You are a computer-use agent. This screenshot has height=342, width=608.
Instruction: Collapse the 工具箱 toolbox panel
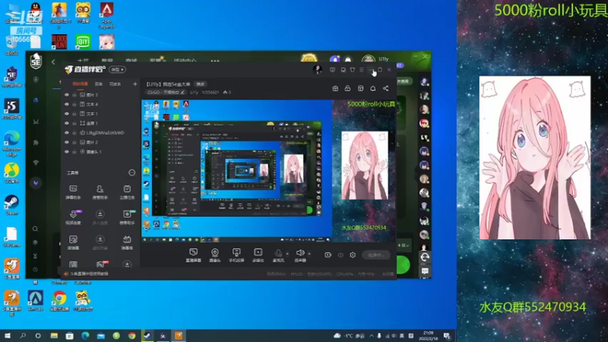tap(131, 173)
